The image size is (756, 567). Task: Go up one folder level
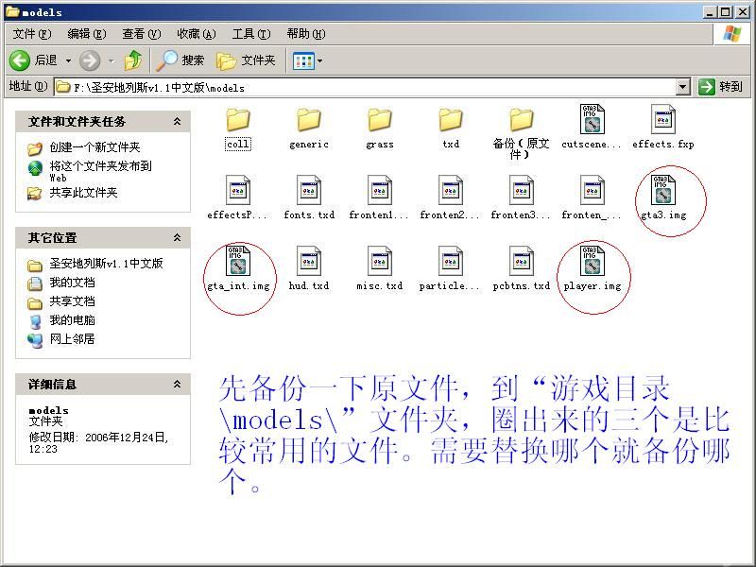click(133, 60)
